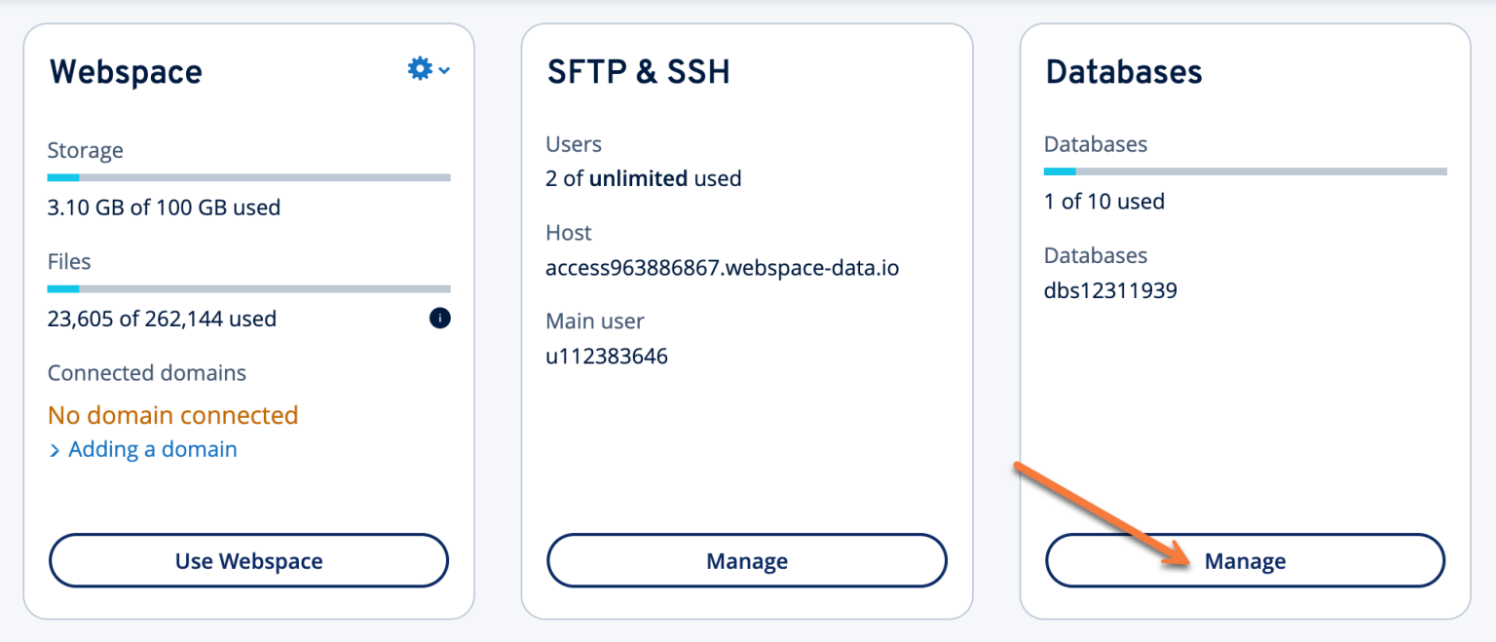Expand the gear dropdown chevron on Webspace card
This screenshot has height=642, width=1496.
[x=444, y=70]
